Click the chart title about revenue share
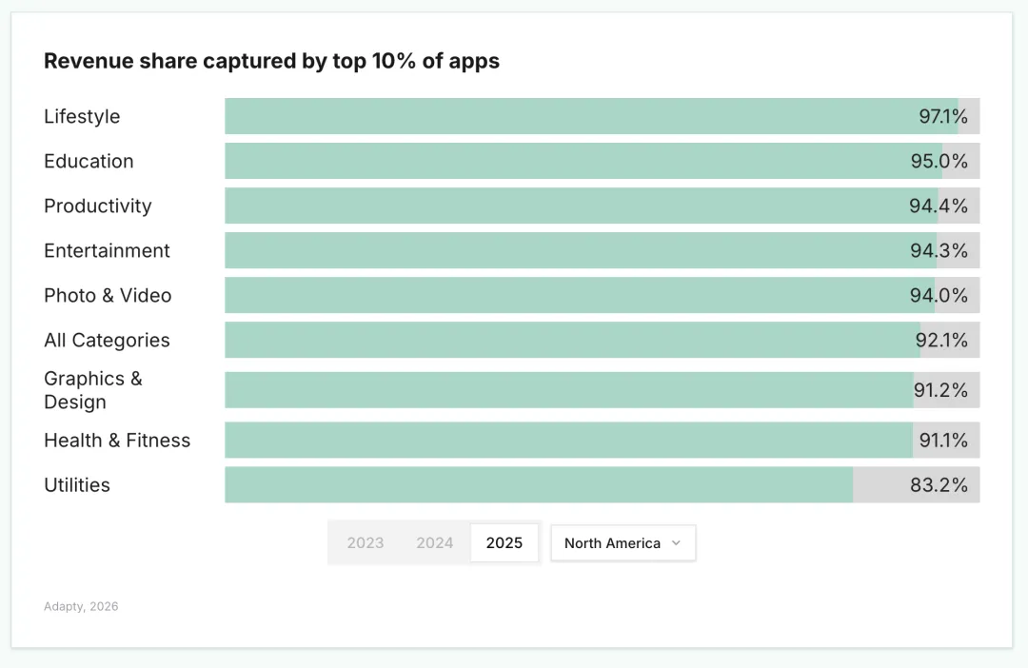Viewport: 1028px width, 668px height. [271, 61]
